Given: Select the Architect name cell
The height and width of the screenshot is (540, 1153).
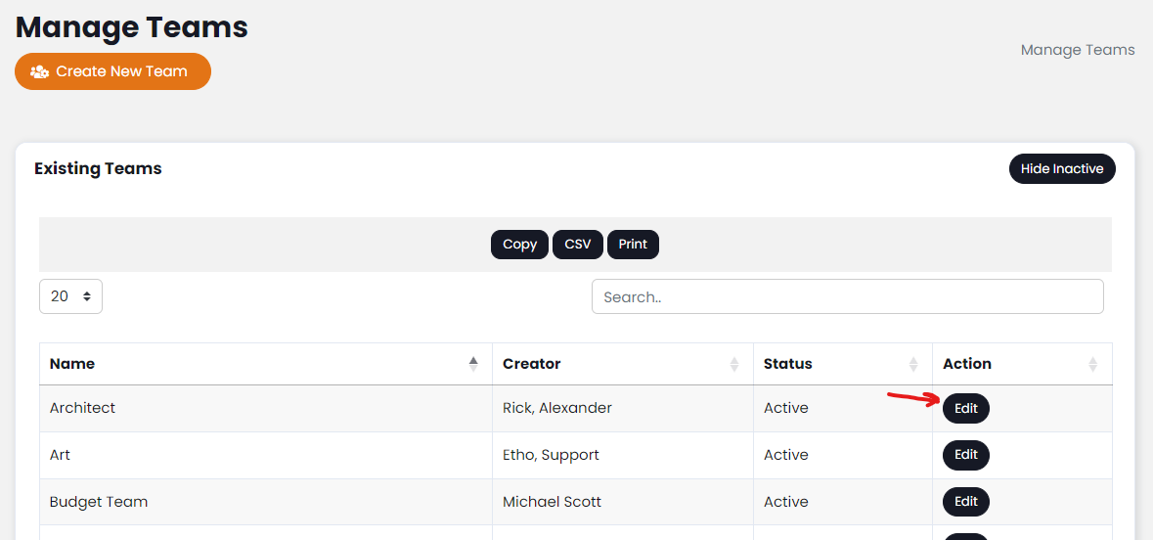Looking at the screenshot, I should pos(265,408).
